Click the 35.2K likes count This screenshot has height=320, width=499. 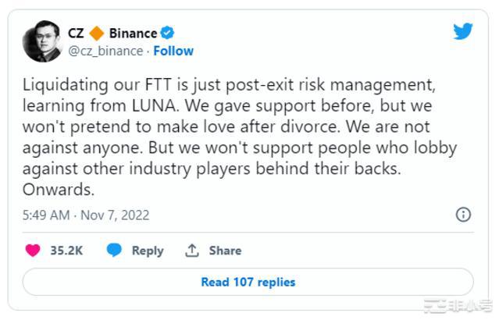pyautogui.click(x=66, y=251)
